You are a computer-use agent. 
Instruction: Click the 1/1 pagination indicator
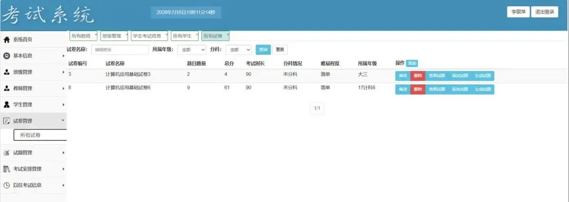pos(317,108)
